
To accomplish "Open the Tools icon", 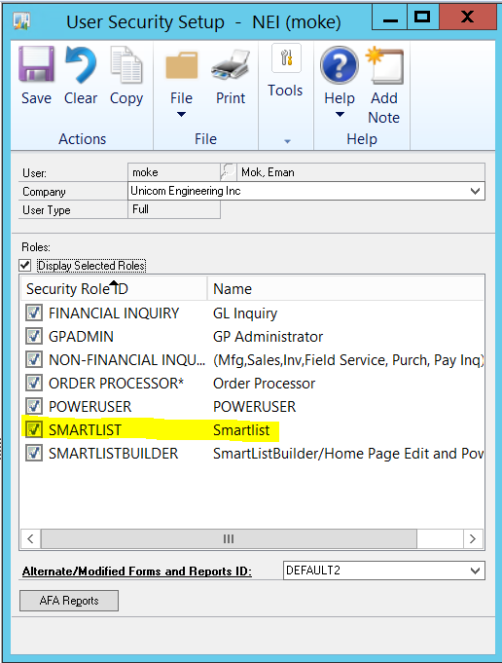I will click(286, 58).
